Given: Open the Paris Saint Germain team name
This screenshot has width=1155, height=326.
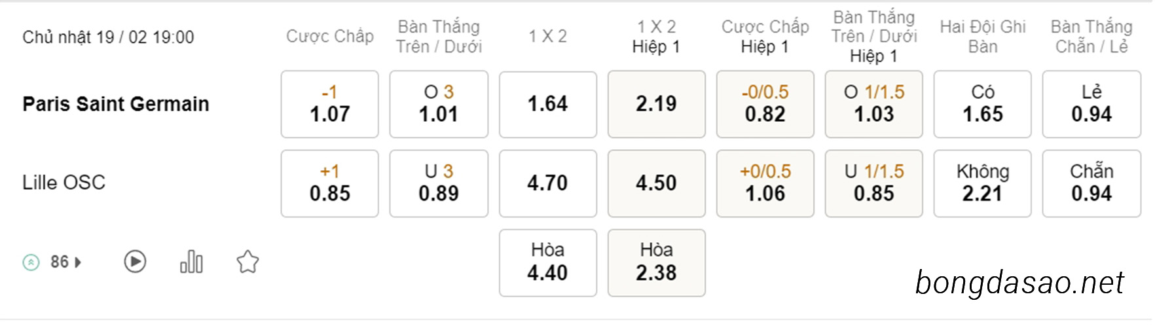Looking at the screenshot, I should coord(116,104).
